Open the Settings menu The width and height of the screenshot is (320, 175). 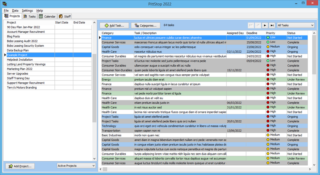click(27, 10)
